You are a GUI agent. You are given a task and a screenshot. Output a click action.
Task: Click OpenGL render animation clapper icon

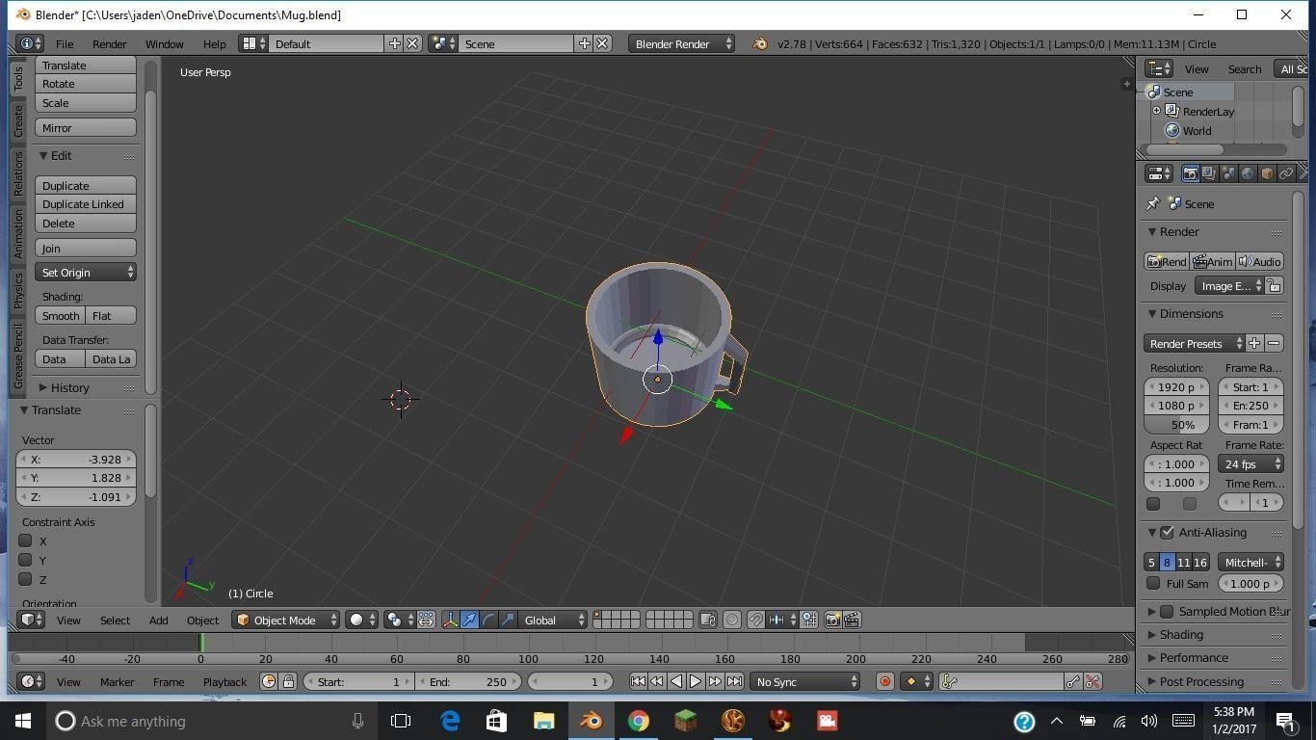click(x=852, y=620)
